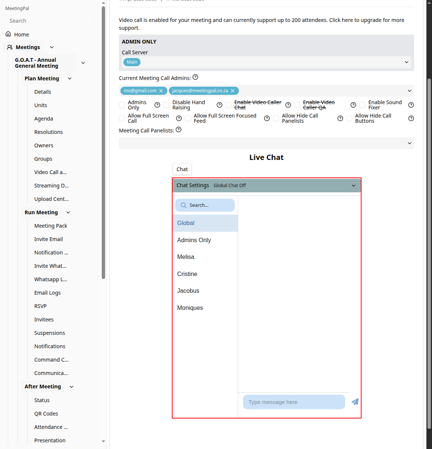Open help icon for Allow Hide Call Panelists
432x449 pixels.
(340, 118)
